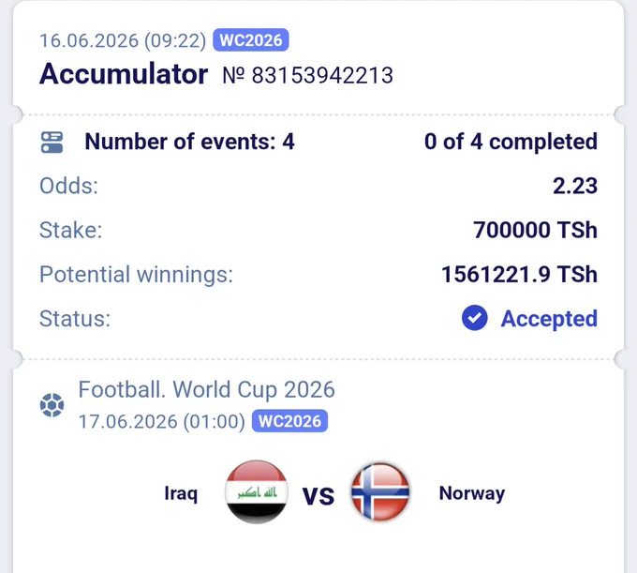Screen dimensions: 637x573
Task: Click the blue Accepted checkmark icon
Action: [475, 318]
